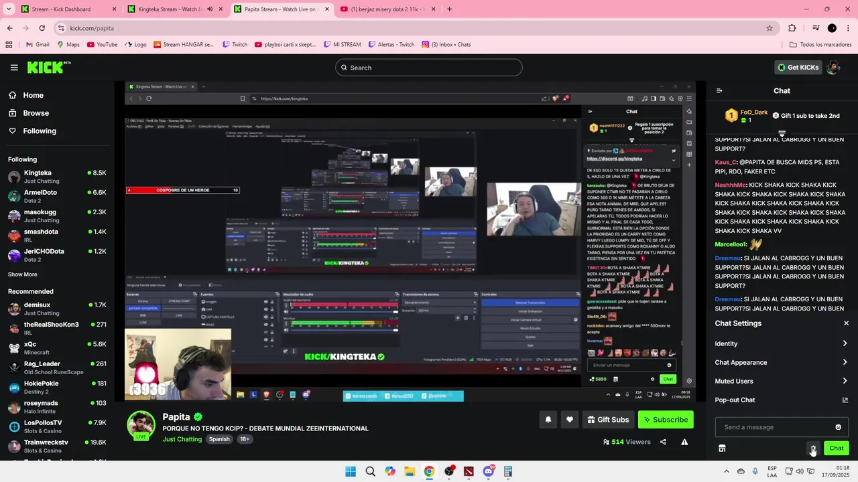Open File Explorer from taskbar
The height and width of the screenshot is (482, 858).
click(410, 471)
